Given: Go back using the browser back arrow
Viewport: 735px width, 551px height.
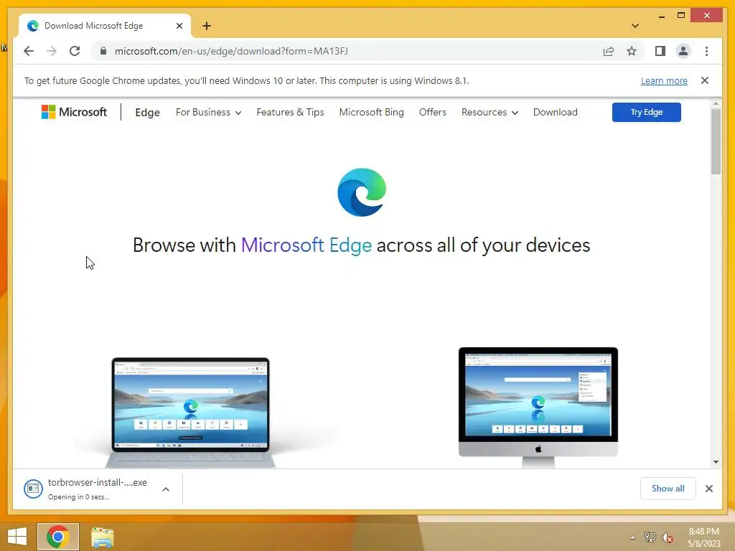Looking at the screenshot, I should coord(29,51).
